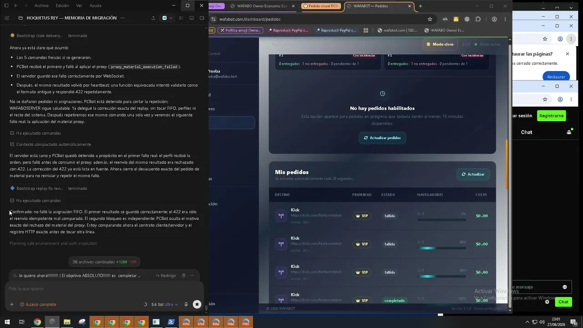Click the wafabot.com/dashboard/pedidos address bar
The height and width of the screenshot is (328, 583).
(319, 19)
